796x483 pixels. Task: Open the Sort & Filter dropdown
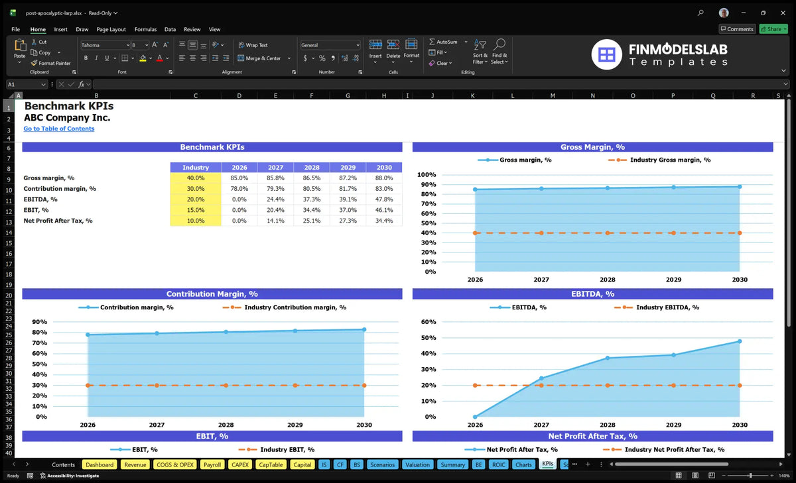pyautogui.click(x=480, y=50)
